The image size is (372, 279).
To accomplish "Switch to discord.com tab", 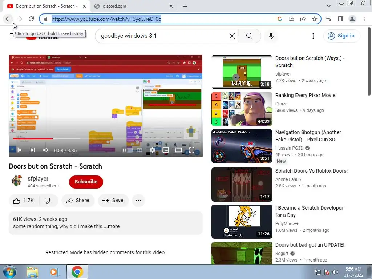I will coord(134,6).
